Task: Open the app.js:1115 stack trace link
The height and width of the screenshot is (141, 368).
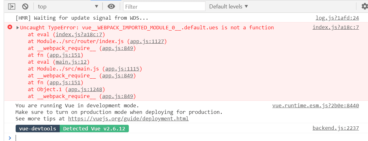Action: (x=124, y=69)
